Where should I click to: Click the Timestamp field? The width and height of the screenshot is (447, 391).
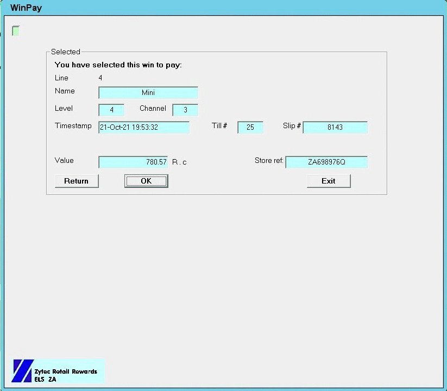pyautogui.click(x=144, y=128)
